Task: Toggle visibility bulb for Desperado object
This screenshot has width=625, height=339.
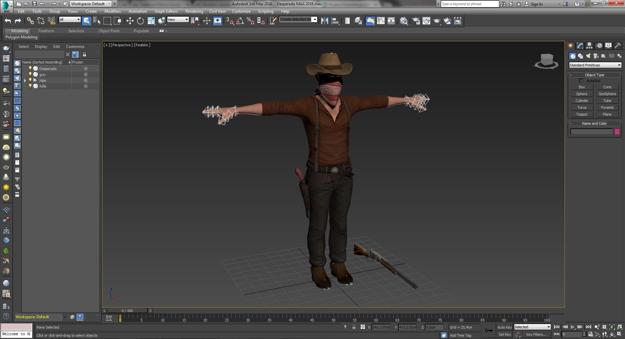Action: click(x=30, y=68)
